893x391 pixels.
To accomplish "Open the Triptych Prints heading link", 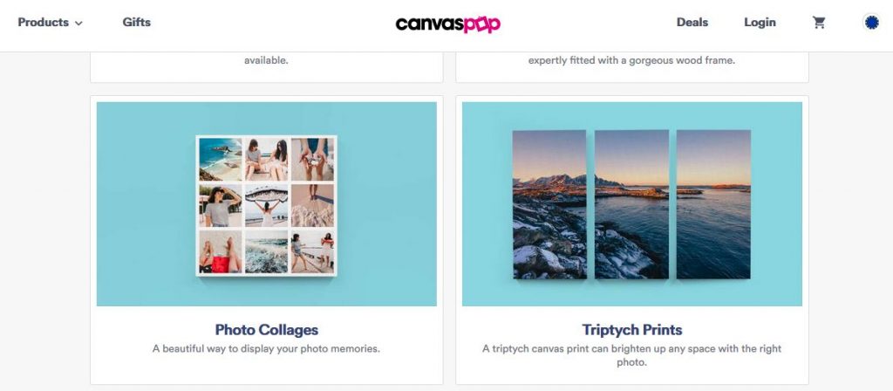I will coord(632,329).
